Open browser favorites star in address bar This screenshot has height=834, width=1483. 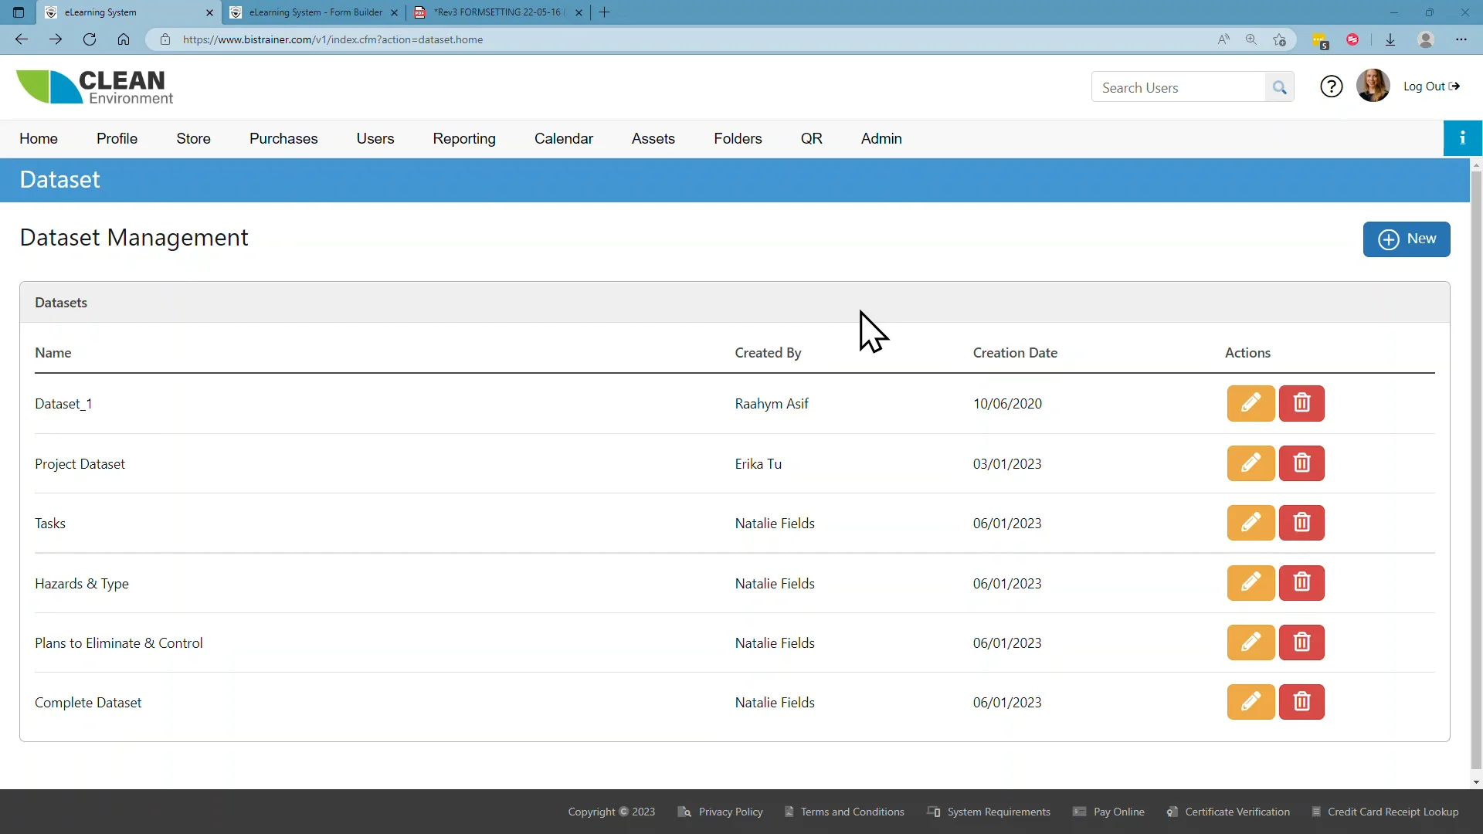tap(1280, 39)
